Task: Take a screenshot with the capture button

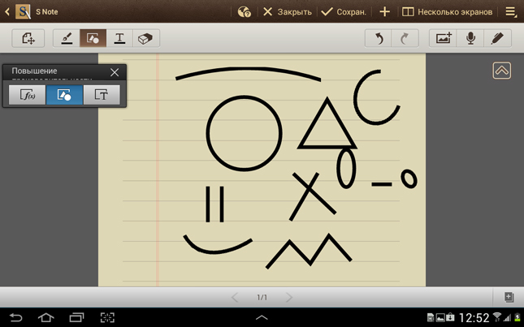Action: [x=107, y=317]
